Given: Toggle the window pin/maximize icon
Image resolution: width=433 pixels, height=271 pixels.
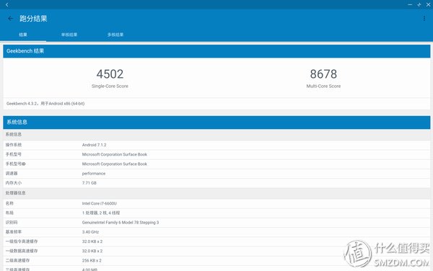Looking at the screenshot, I should point(419,4).
